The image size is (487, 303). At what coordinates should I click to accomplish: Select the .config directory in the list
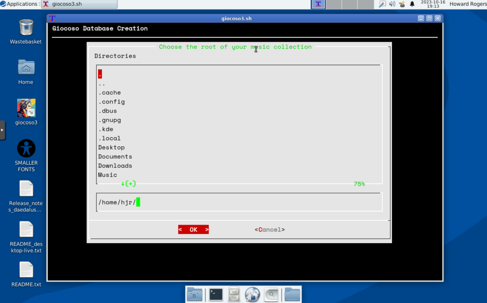[x=111, y=102]
